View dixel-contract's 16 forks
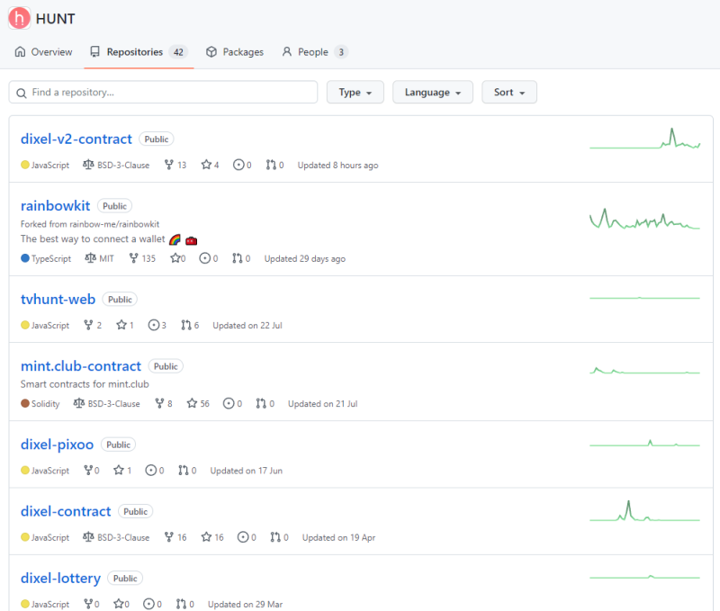 tap(175, 537)
